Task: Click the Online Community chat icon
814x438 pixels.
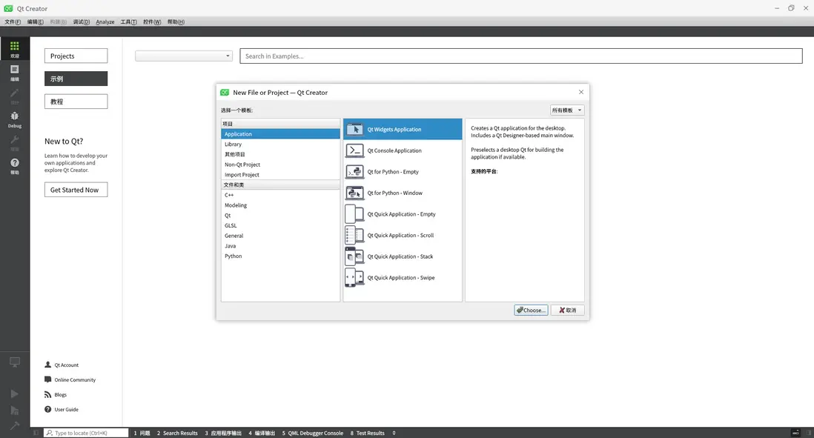Action: pos(47,379)
